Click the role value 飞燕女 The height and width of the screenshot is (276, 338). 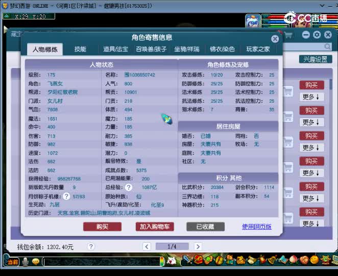click(55, 83)
